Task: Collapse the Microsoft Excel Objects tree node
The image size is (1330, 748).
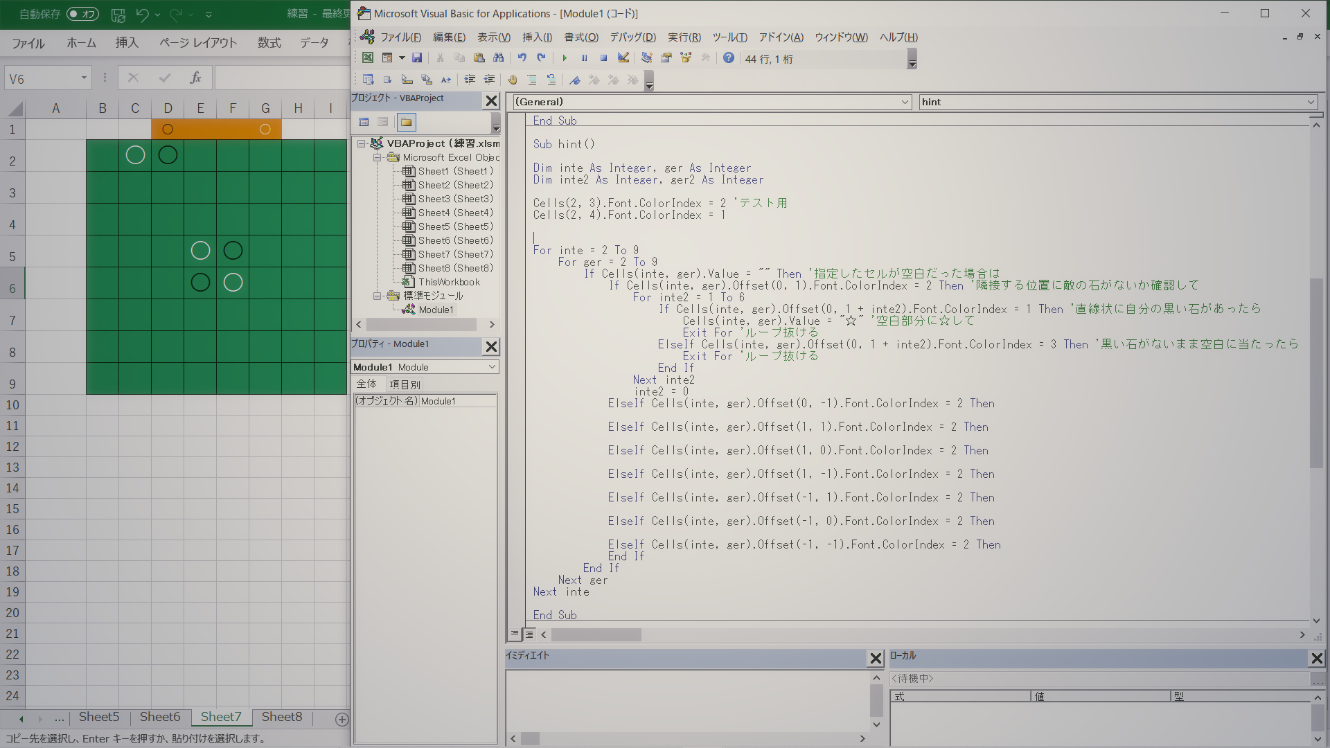Action: point(378,157)
